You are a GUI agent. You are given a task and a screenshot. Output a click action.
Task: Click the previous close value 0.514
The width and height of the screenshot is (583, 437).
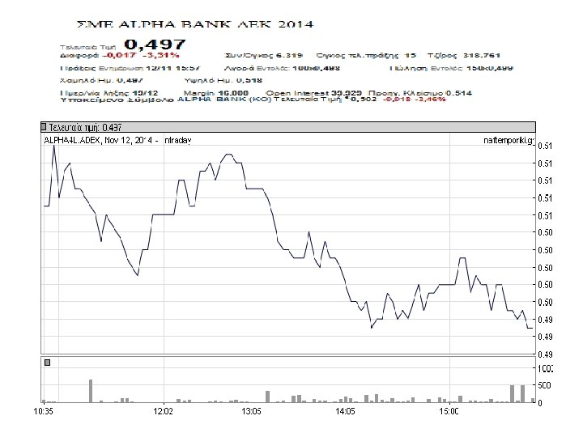459,92
